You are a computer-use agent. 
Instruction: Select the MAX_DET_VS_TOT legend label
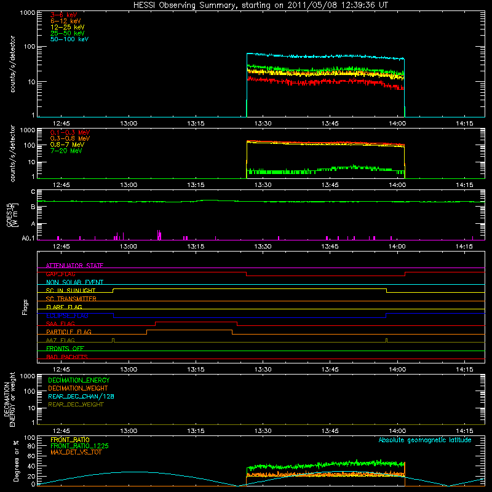(76, 452)
